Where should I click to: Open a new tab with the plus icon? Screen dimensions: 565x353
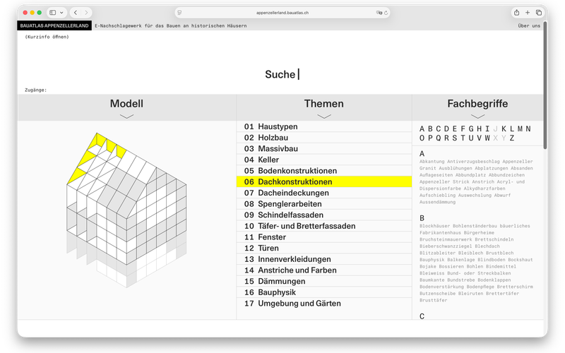click(528, 13)
